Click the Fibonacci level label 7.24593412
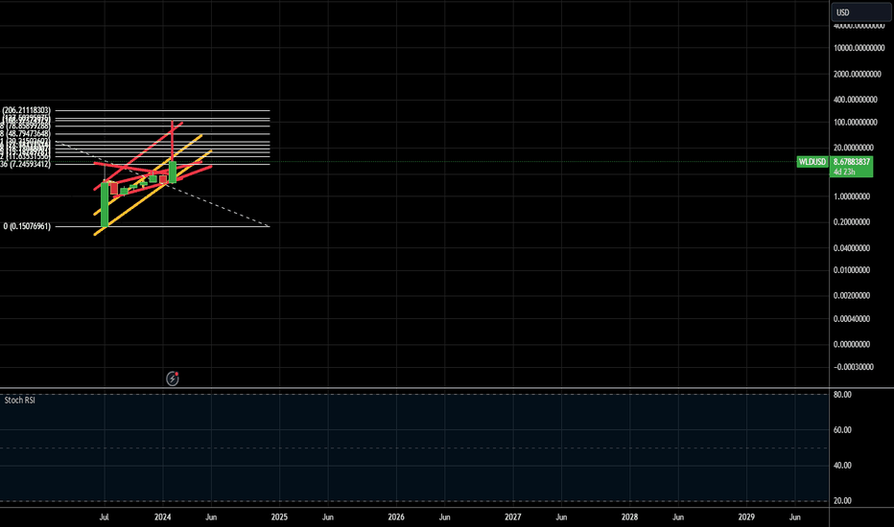The image size is (894, 527). click(x=30, y=164)
